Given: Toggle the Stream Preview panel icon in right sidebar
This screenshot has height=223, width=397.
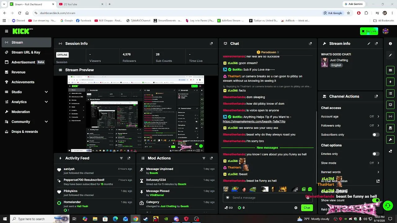Looking at the screenshot, I should click(390, 70).
